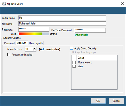
Task: Click the Strong strength label
Action: coord(53,34)
